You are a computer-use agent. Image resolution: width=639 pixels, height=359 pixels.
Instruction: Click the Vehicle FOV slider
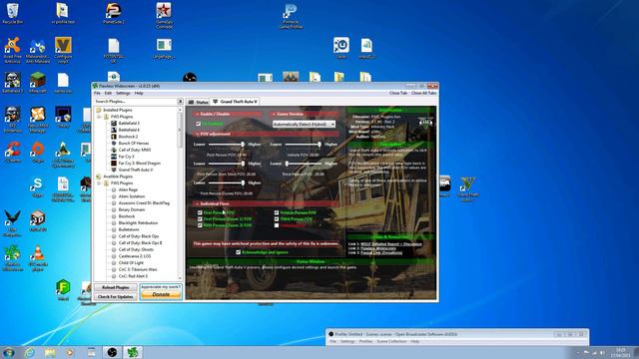(303, 144)
